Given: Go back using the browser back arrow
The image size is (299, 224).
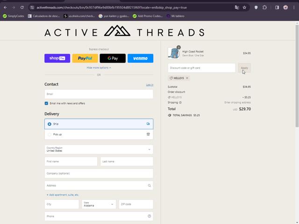Looking at the screenshot, I should [5, 7].
